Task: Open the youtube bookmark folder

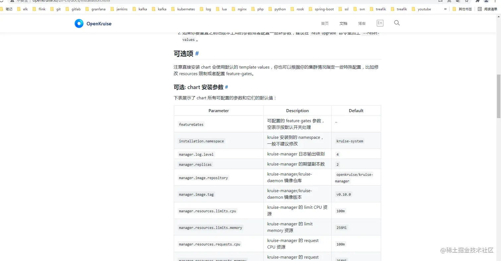Action: coord(421,9)
